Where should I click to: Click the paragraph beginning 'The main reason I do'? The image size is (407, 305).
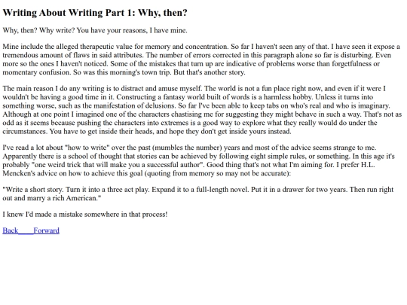[x=202, y=110]
